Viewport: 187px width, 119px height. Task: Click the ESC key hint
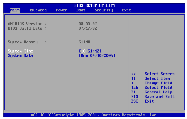coord(134,101)
